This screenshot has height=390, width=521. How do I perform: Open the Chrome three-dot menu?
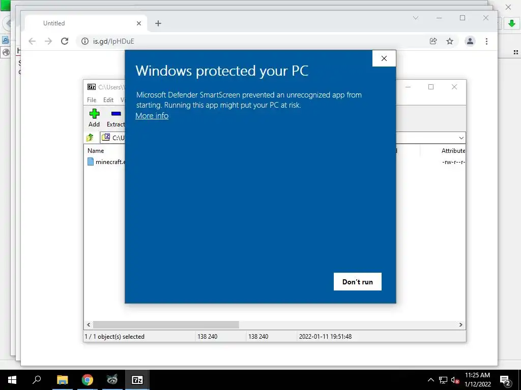486,41
